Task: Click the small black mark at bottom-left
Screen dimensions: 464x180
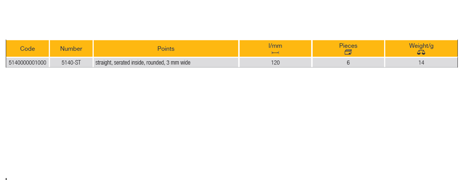Action: (6, 178)
